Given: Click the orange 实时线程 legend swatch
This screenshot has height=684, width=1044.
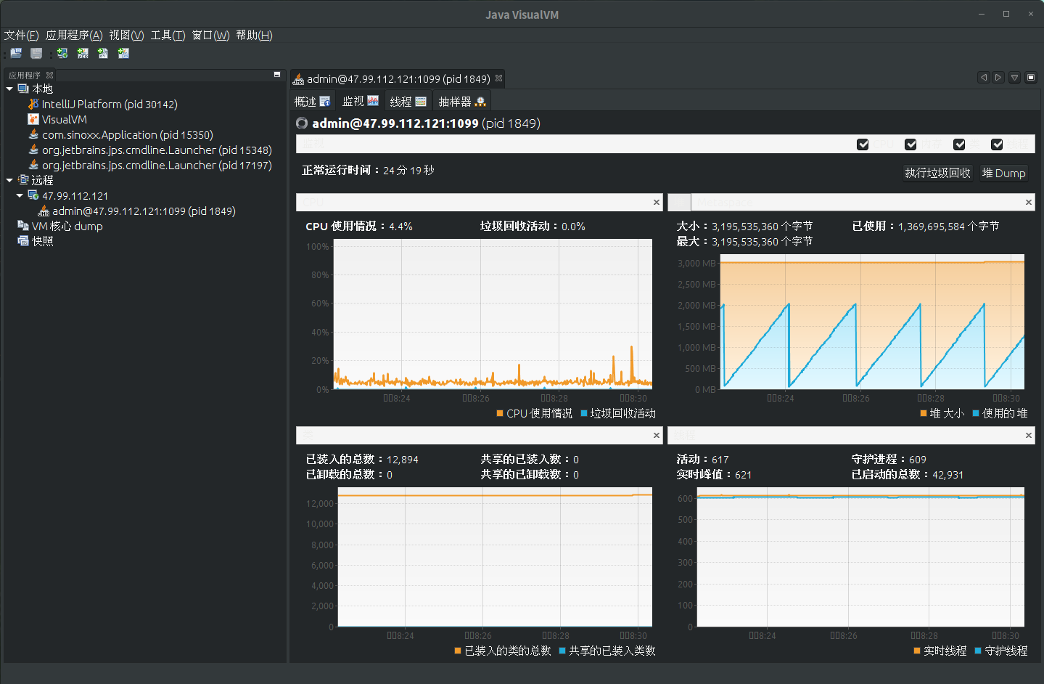Looking at the screenshot, I should [x=917, y=651].
